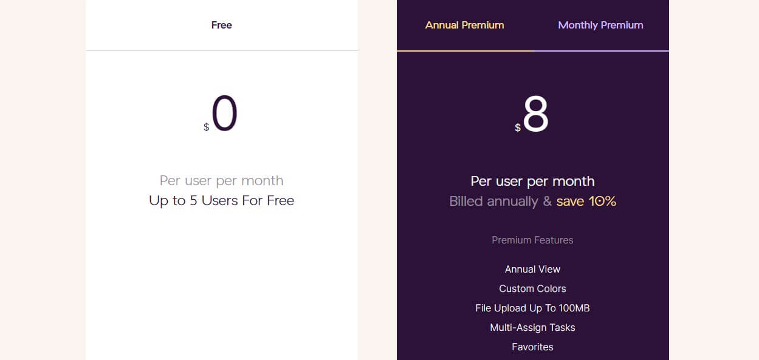This screenshot has height=360, width=759.
Task: Open the Monthly Premium tab
Action: (601, 25)
